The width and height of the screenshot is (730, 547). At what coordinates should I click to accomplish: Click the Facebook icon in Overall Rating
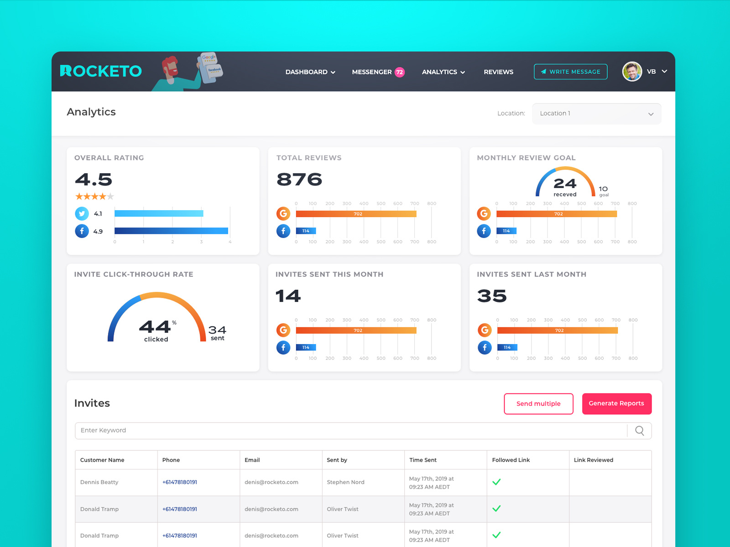pos(82,231)
